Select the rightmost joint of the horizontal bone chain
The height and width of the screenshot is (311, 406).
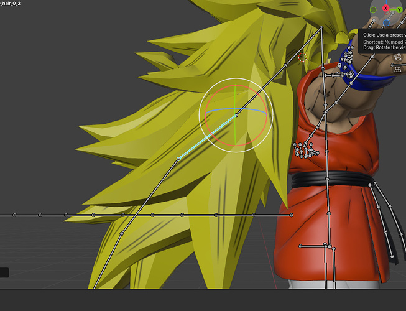tap(292, 215)
